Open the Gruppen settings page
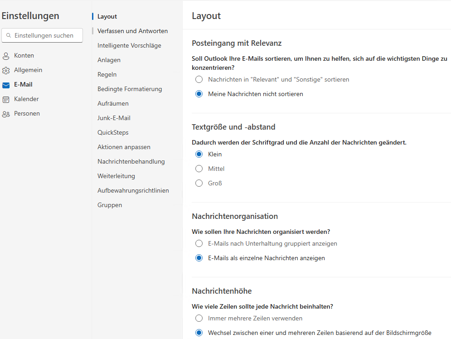The height and width of the screenshot is (339, 451). (109, 205)
